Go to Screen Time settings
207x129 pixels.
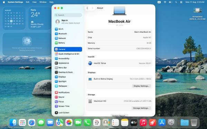[x=68, y=106]
